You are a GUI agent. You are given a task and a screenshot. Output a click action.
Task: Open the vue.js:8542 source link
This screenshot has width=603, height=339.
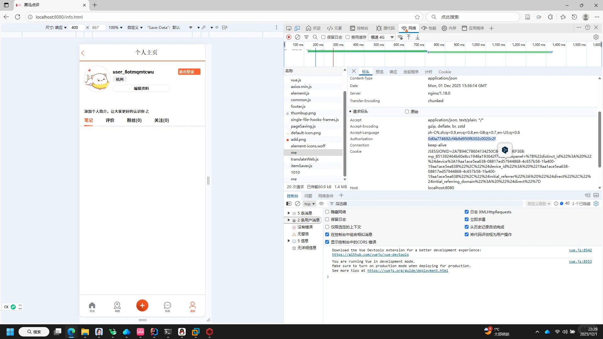click(x=580, y=250)
